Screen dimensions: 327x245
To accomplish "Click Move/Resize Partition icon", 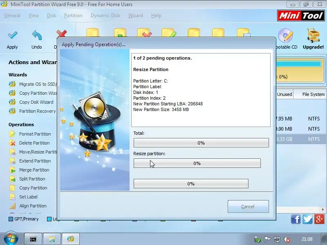I will click(12, 152).
